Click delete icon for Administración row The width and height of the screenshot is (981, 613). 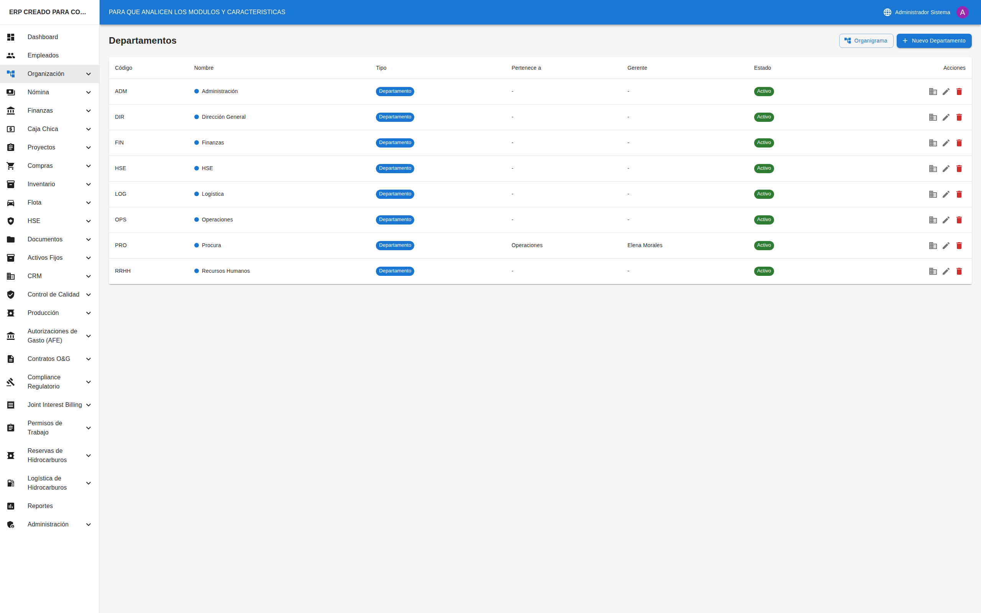coord(959,92)
